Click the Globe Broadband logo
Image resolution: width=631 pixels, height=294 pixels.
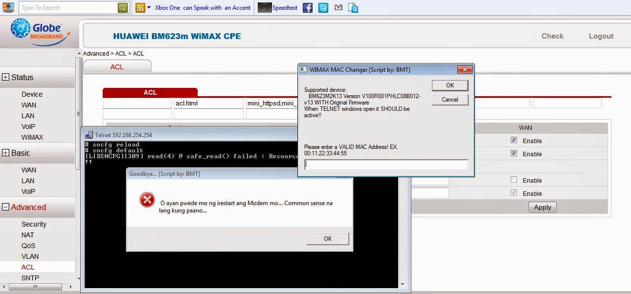coord(39,32)
